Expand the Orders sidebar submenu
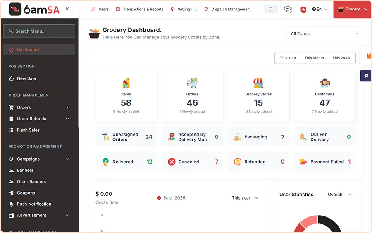This screenshot has height=233, width=372. click(67, 107)
